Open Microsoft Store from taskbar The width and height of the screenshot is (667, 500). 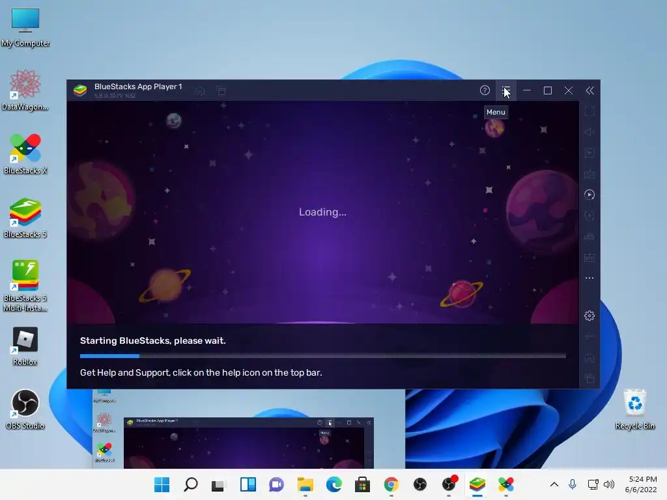click(x=362, y=484)
